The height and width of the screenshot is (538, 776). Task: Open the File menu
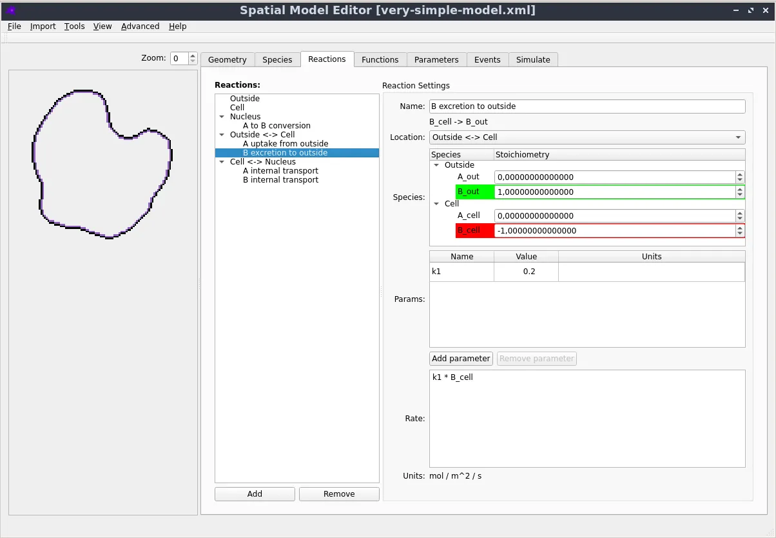(x=14, y=26)
